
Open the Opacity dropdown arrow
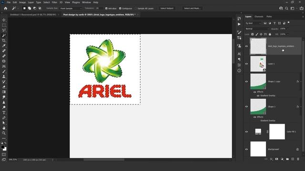coord(288,29)
